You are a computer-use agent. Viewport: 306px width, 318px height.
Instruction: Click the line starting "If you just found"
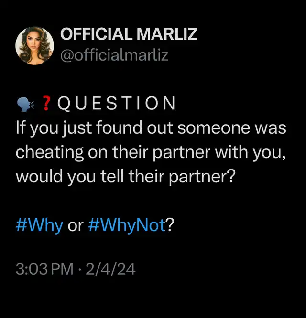point(151,128)
